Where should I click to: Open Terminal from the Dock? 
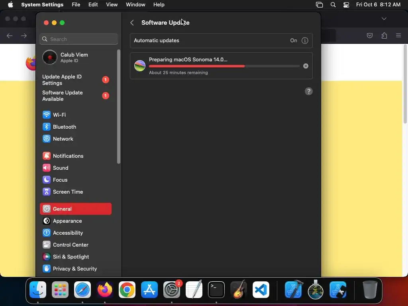click(x=216, y=290)
